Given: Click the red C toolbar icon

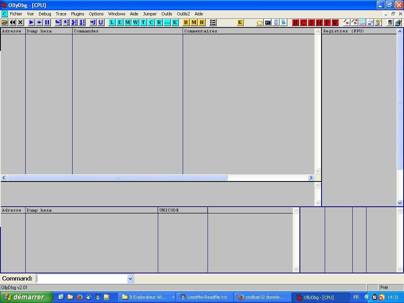Looking at the screenshot, I should pyautogui.click(x=303, y=22).
